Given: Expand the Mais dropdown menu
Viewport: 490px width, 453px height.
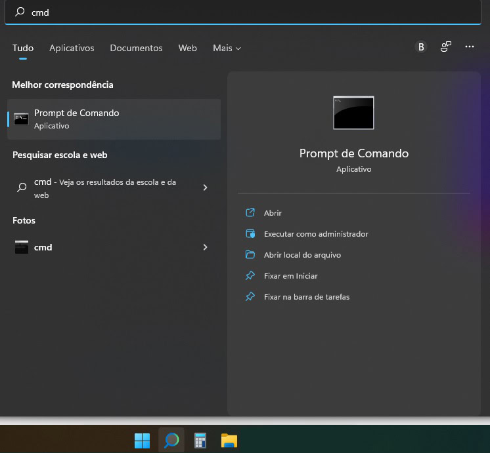Looking at the screenshot, I should [227, 48].
